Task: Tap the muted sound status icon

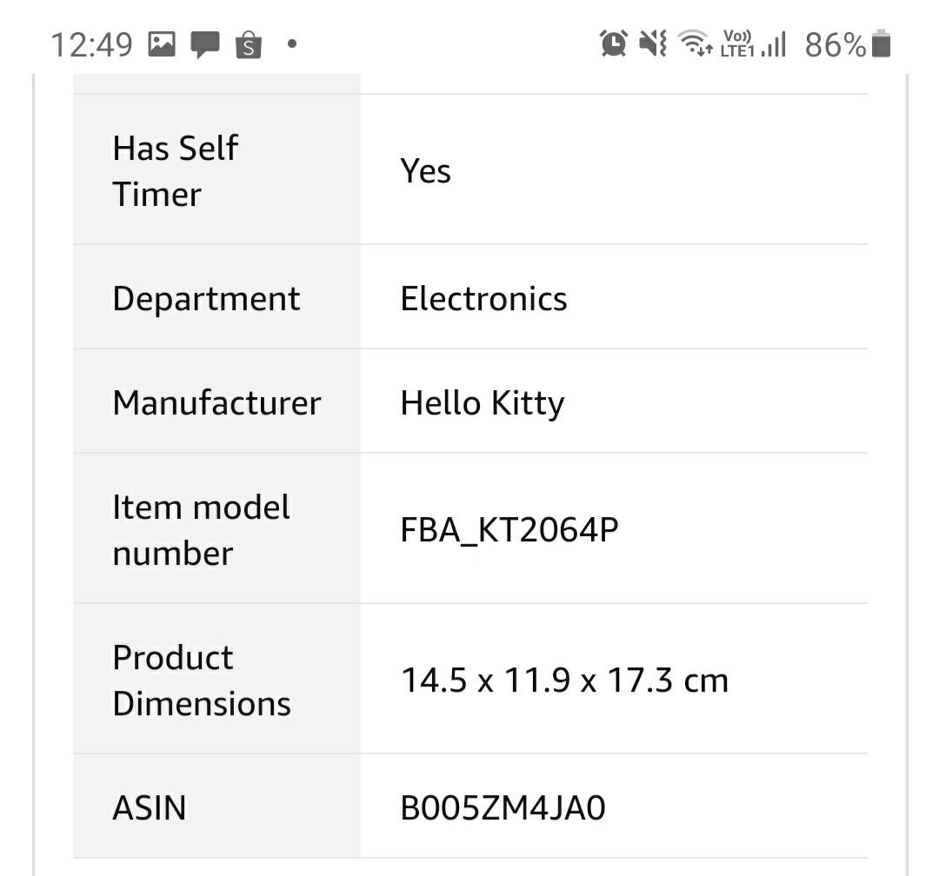Action: click(x=653, y=43)
